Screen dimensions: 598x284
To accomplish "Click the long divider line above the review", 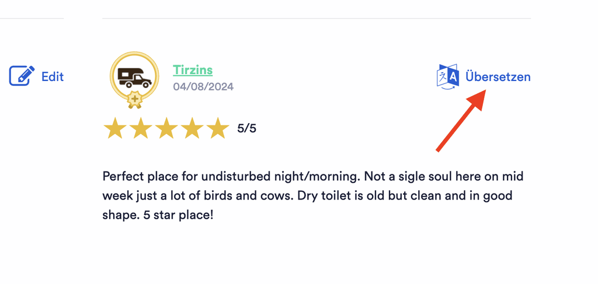I will click(317, 18).
